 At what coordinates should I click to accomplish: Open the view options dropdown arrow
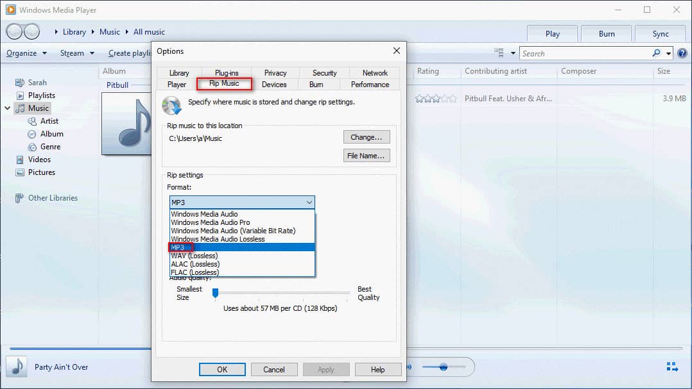513,53
